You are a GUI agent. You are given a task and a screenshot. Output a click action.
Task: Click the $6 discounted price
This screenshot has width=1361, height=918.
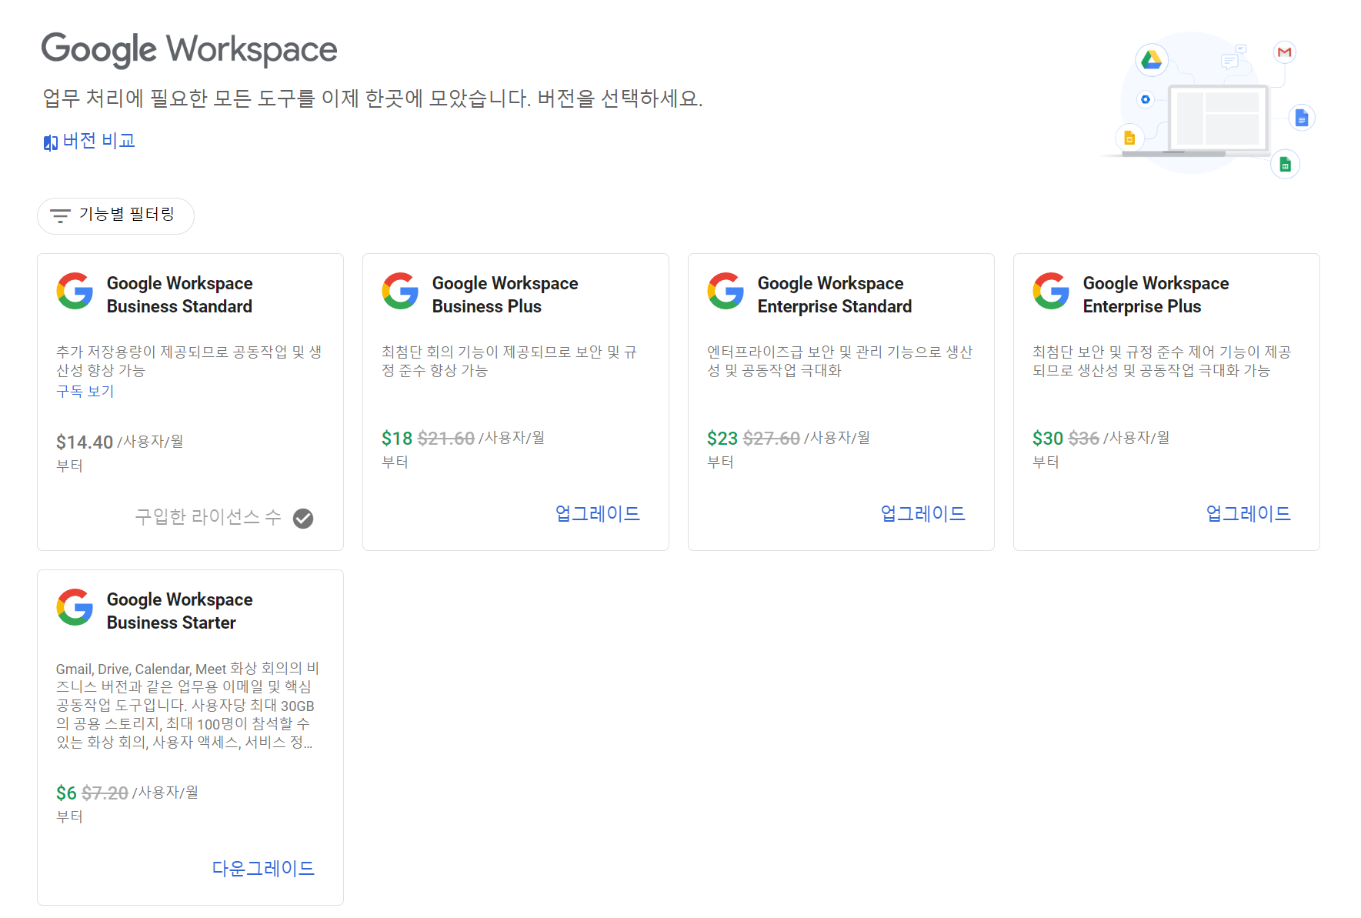(66, 793)
